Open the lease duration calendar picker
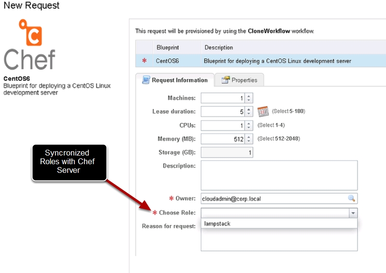 pos(262,112)
